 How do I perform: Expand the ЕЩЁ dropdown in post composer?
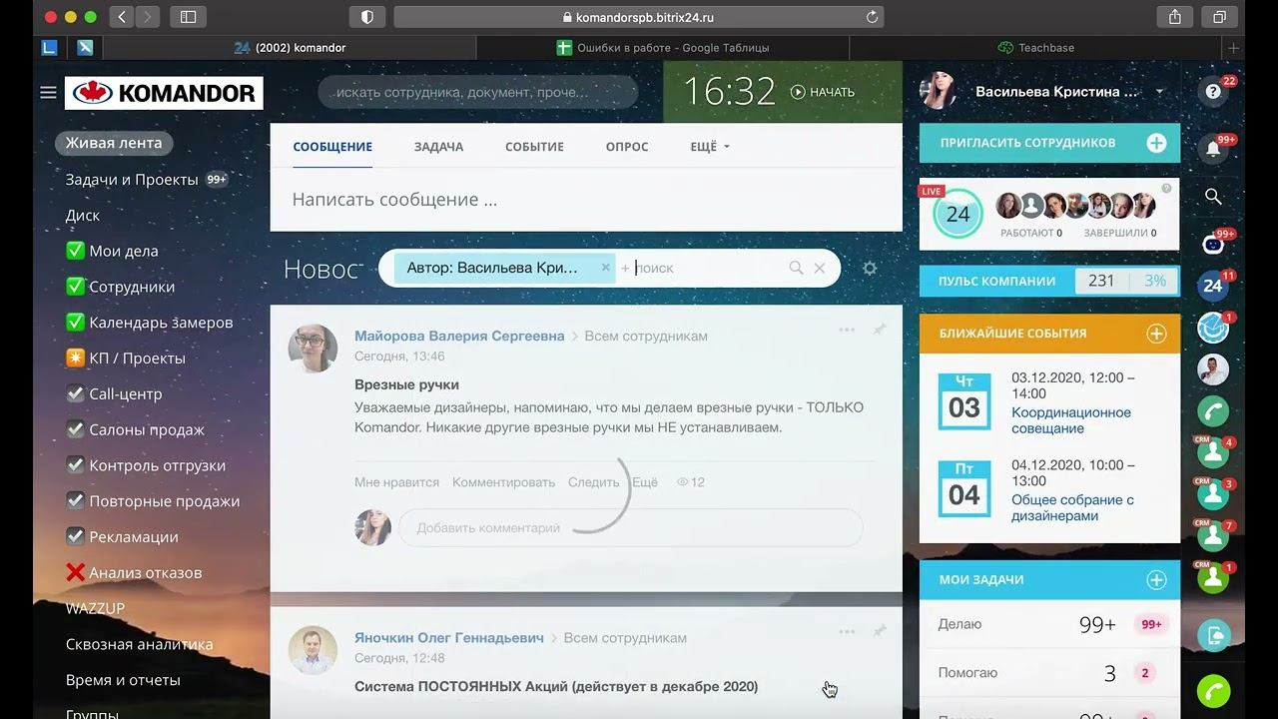click(x=710, y=147)
